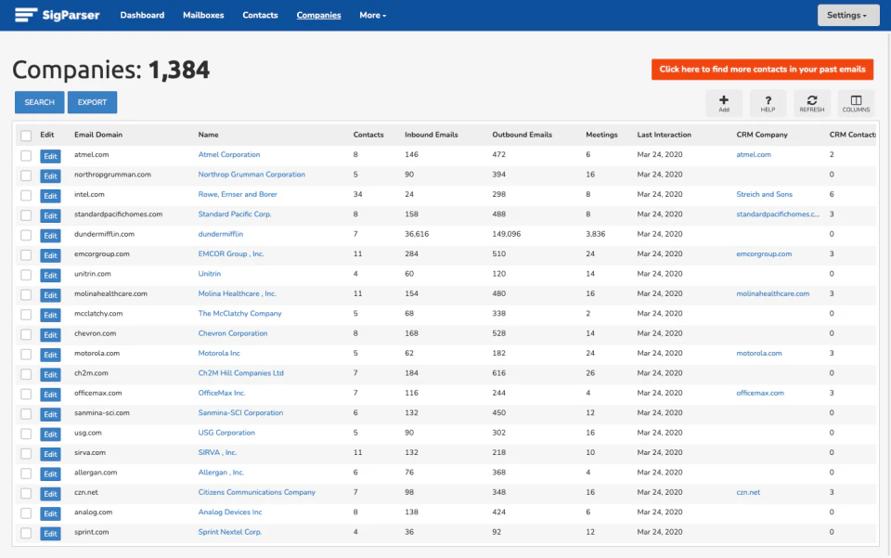Screen dimensions: 891x558
Task: Select the checkbox beside dundermifflin.com
Action: coord(25,234)
